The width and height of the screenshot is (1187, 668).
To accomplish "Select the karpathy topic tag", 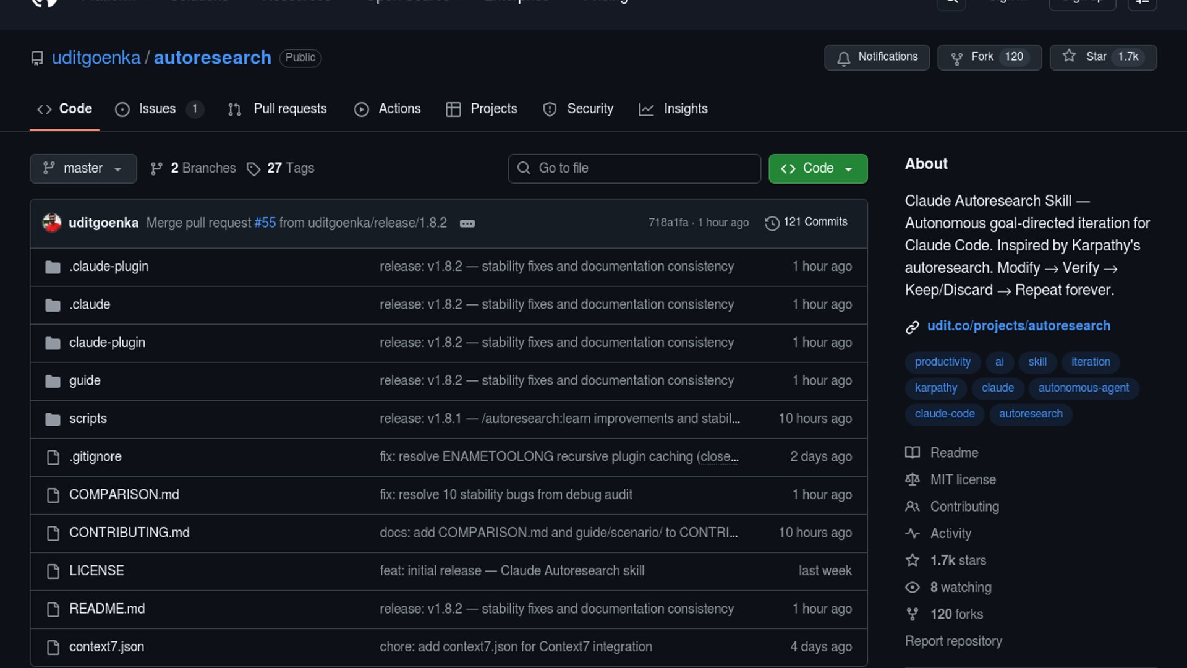I will [935, 388].
